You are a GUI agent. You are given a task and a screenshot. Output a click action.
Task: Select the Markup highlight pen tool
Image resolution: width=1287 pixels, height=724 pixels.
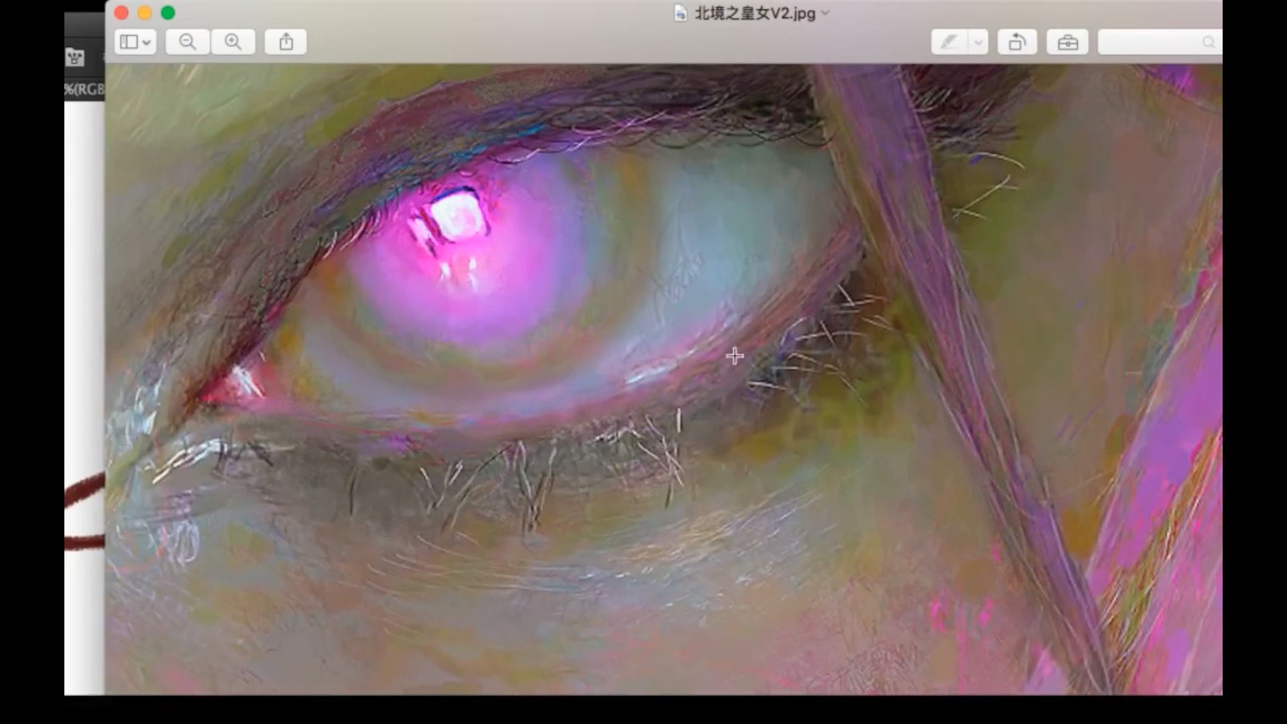(x=949, y=42)
